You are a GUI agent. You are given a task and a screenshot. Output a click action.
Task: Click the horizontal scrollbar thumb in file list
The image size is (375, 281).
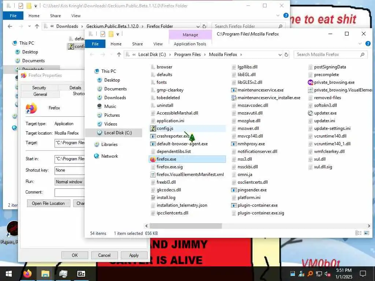click(x=186, y=226)
